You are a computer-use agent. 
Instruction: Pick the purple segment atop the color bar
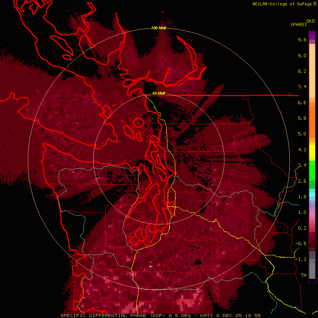(x=312, y=35)
